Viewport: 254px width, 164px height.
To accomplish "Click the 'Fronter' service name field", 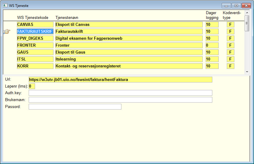I will pyautogui.click(x=129, y=45).
